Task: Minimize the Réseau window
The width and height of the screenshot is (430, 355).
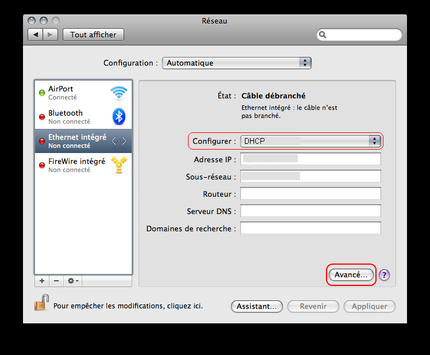Action: [44, 21]
